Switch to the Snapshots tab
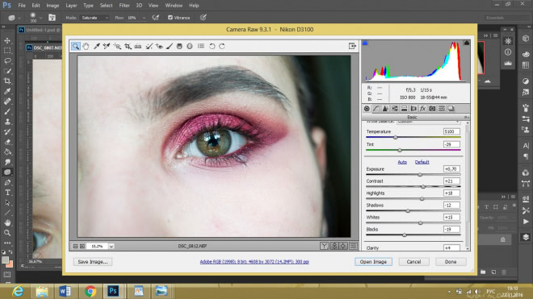533x299 pixels. pos(451,109)
